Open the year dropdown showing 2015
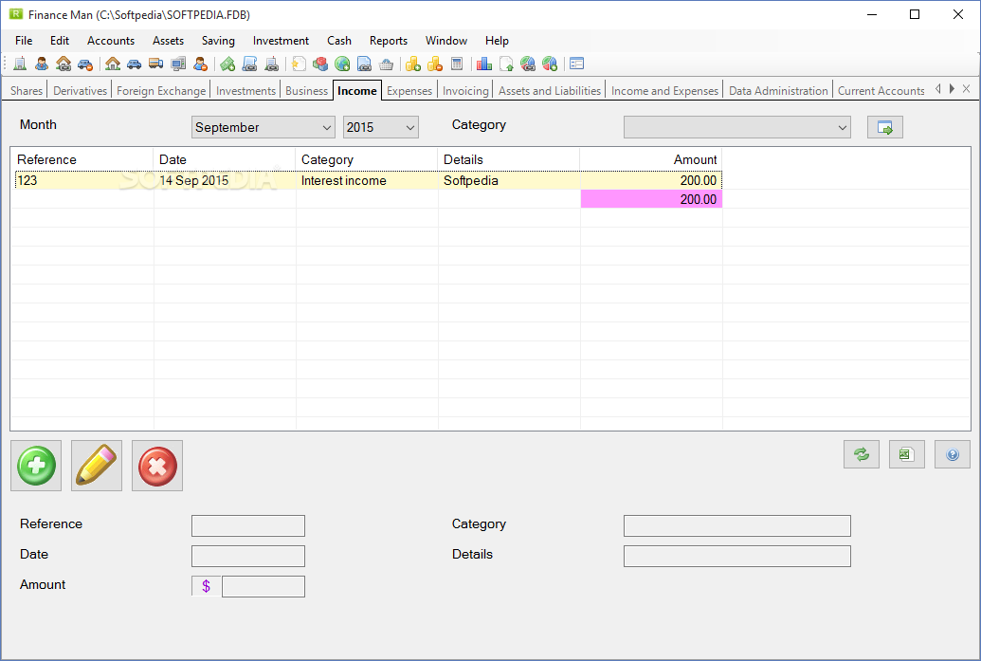This screenshot has height=661, width=981. click(x=380, y=128)
